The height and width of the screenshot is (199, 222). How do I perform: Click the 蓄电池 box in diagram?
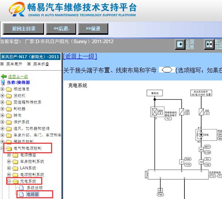155,93
